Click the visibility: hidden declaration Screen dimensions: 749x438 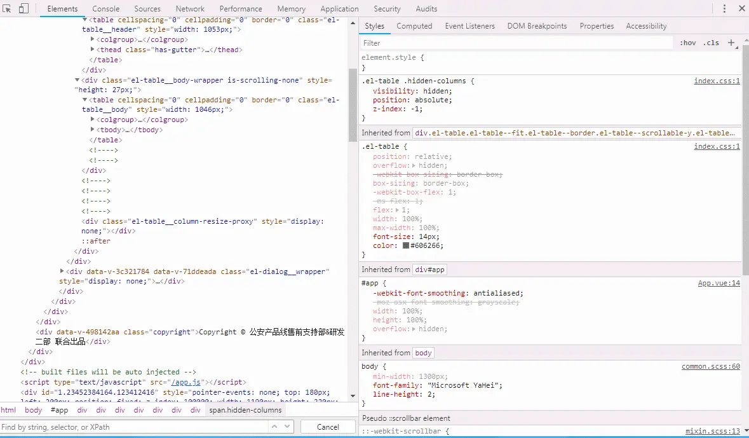tap(412, 91)
